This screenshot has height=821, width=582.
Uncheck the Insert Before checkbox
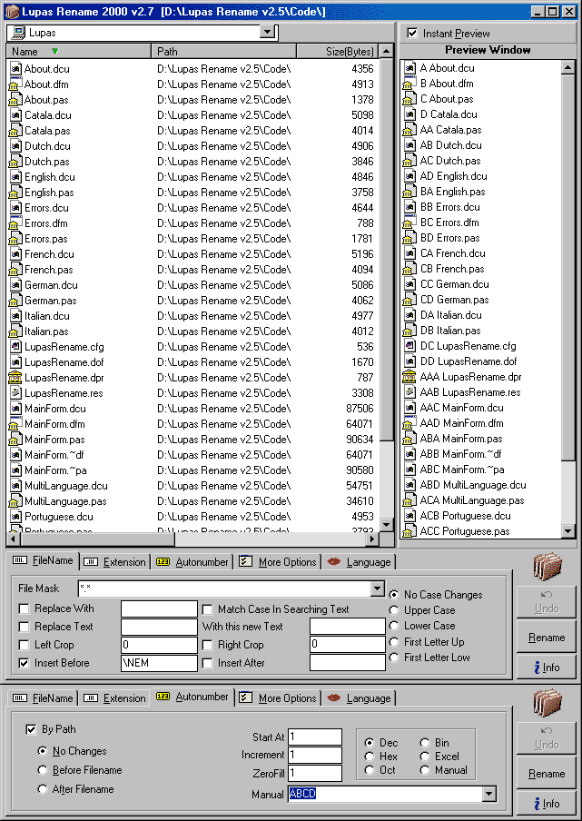point(25,663)
